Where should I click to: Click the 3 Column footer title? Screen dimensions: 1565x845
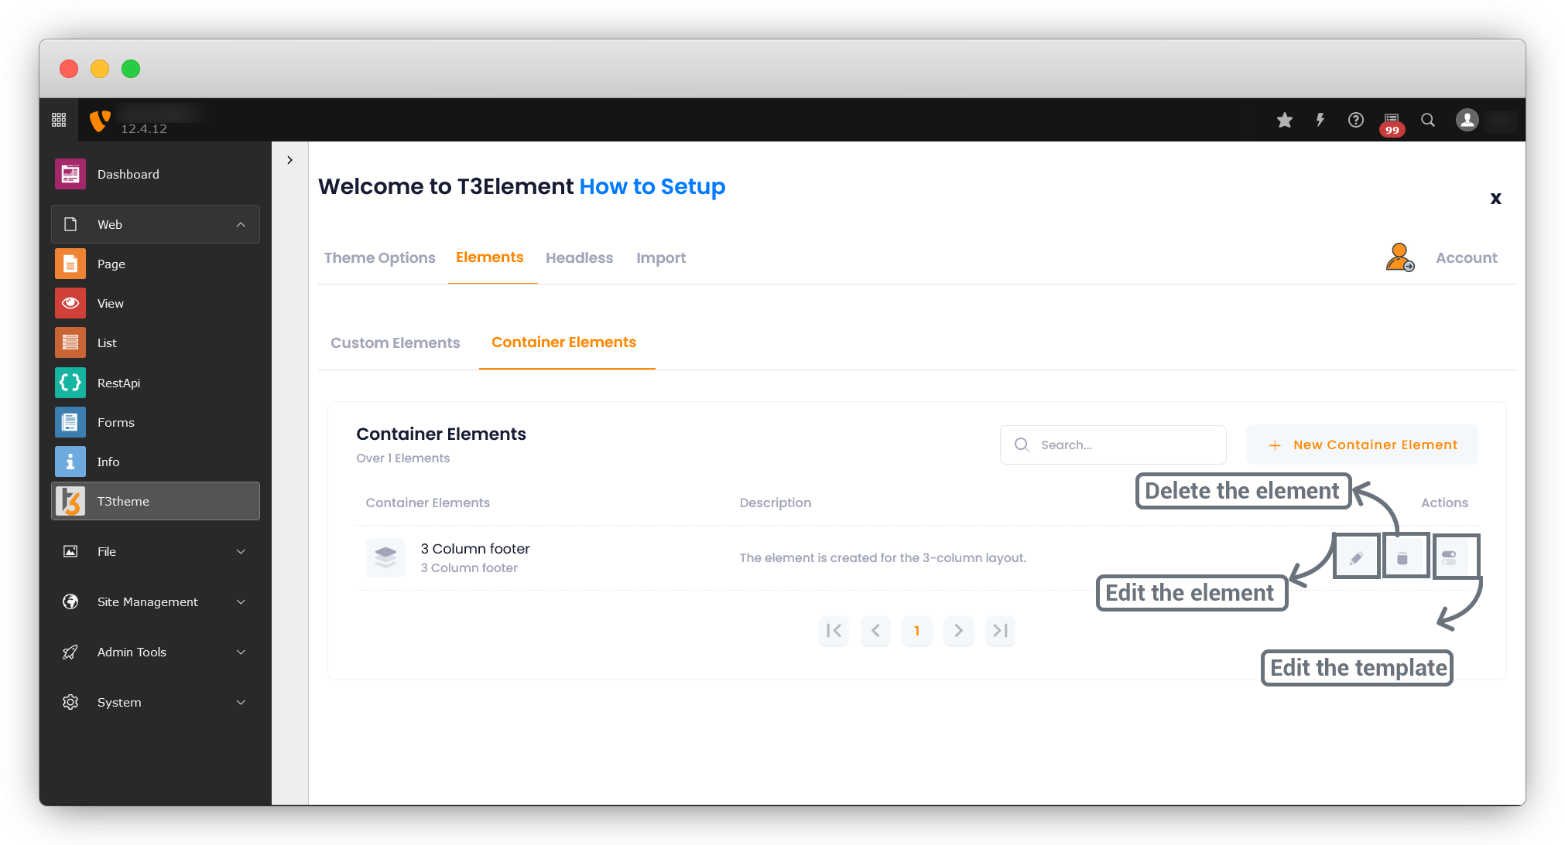[x=475, y=549]
